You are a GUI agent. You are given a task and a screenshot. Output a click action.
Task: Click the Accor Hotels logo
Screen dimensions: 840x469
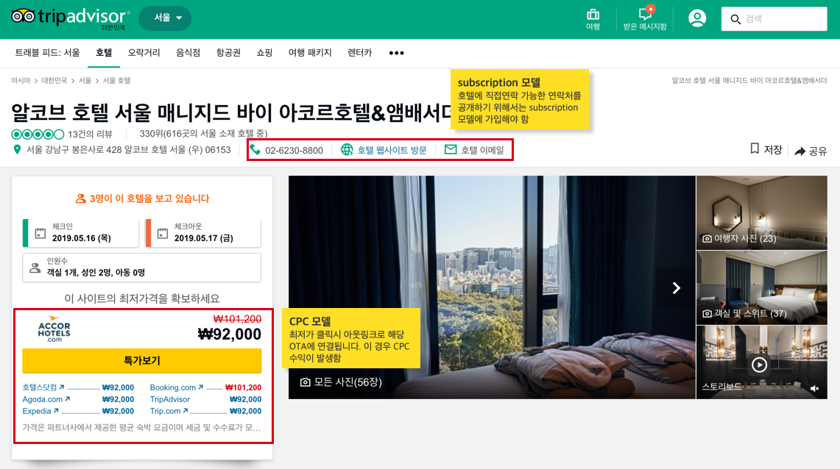(x=54, y=329)
